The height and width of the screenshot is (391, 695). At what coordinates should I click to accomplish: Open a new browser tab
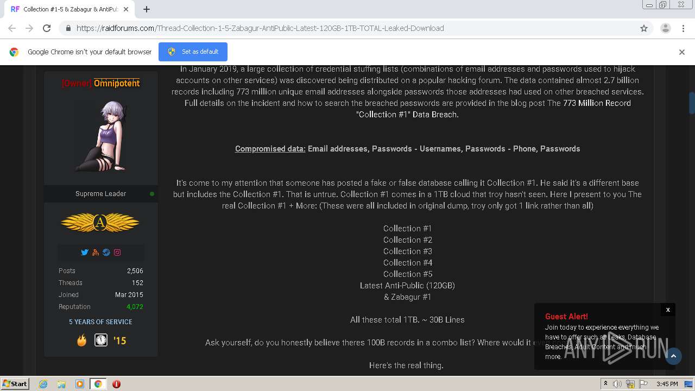(147, 9)
